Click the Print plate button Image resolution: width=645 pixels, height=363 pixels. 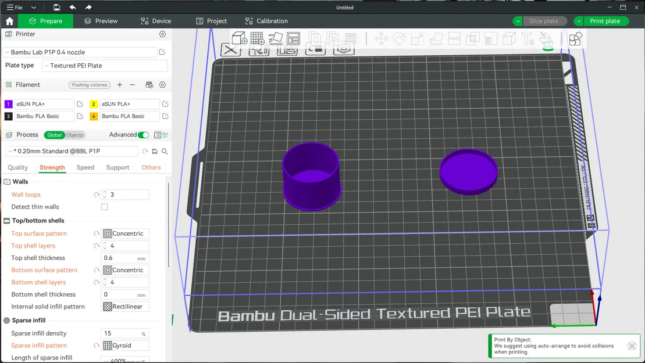605,21
